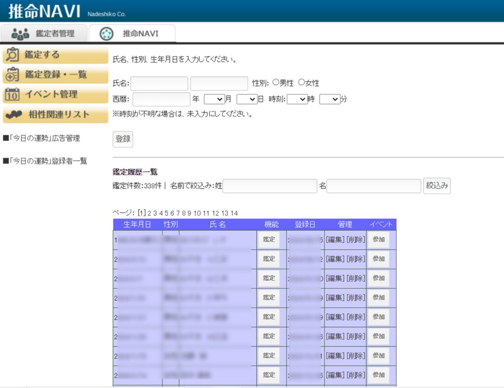Click the calendar icon beside イベント管理

(x=12, y=94)
